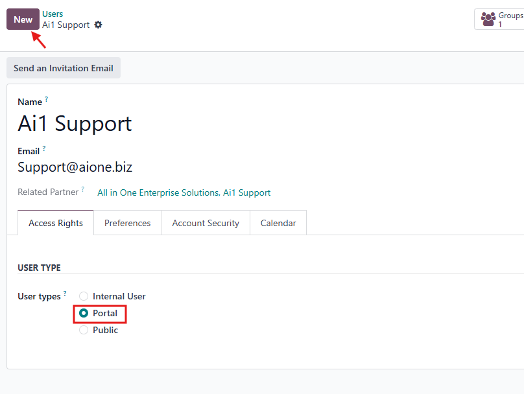524x394 pixels.
Task: Open the All in One Enterprise Solutions partner link
Action: (x=184, y=192)
